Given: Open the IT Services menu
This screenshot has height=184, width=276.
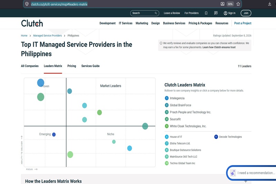Looking at the screenshot, I should click(x=126, y=23).
